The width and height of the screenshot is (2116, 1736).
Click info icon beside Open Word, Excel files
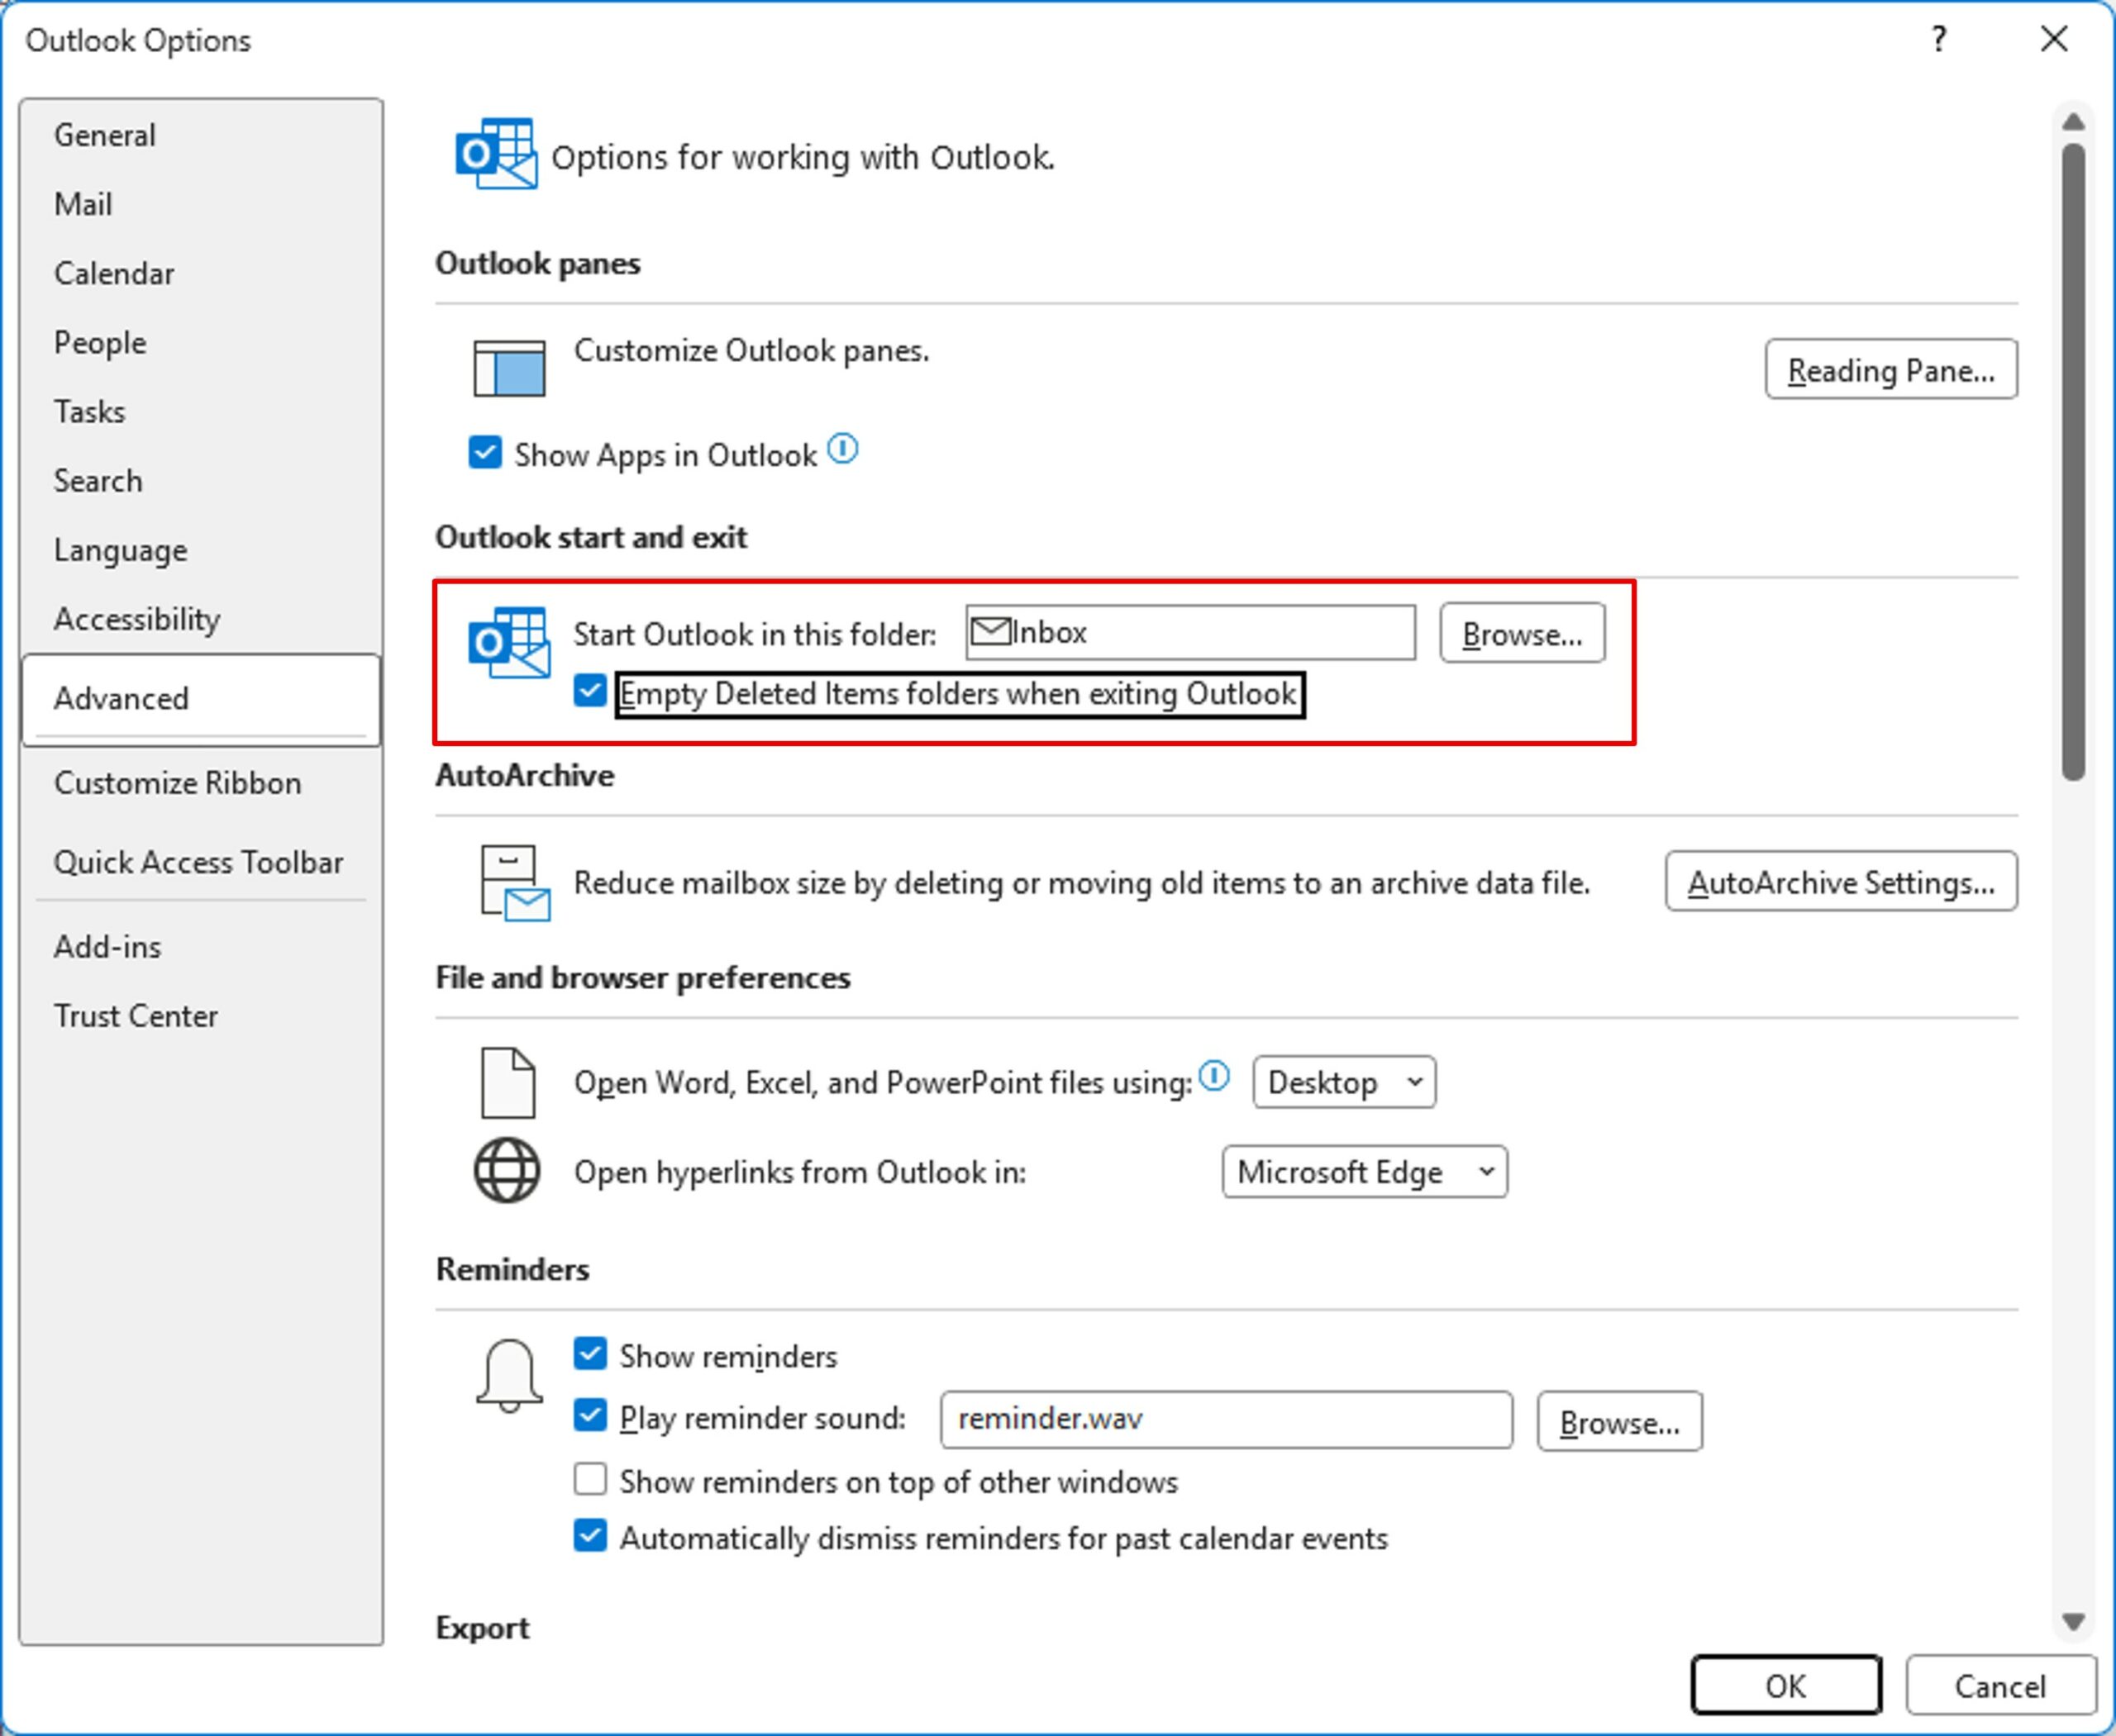click(x=1213, y=1076)
